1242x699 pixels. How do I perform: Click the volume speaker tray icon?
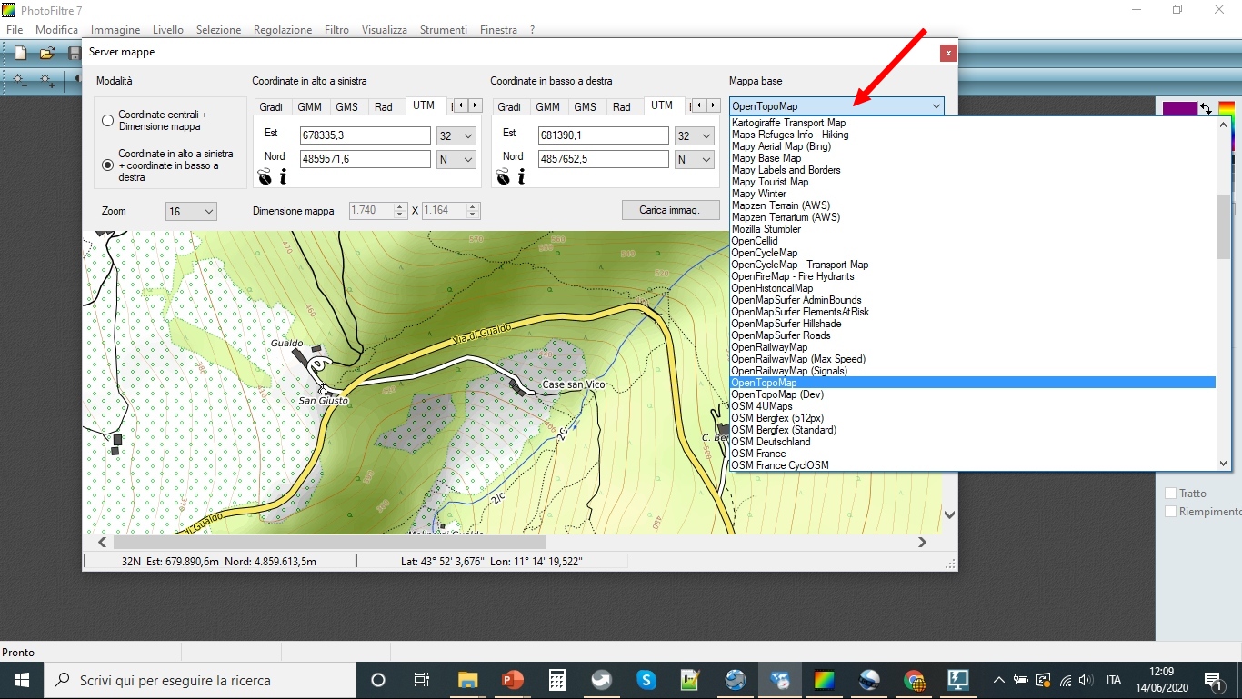click(1086, 680)
